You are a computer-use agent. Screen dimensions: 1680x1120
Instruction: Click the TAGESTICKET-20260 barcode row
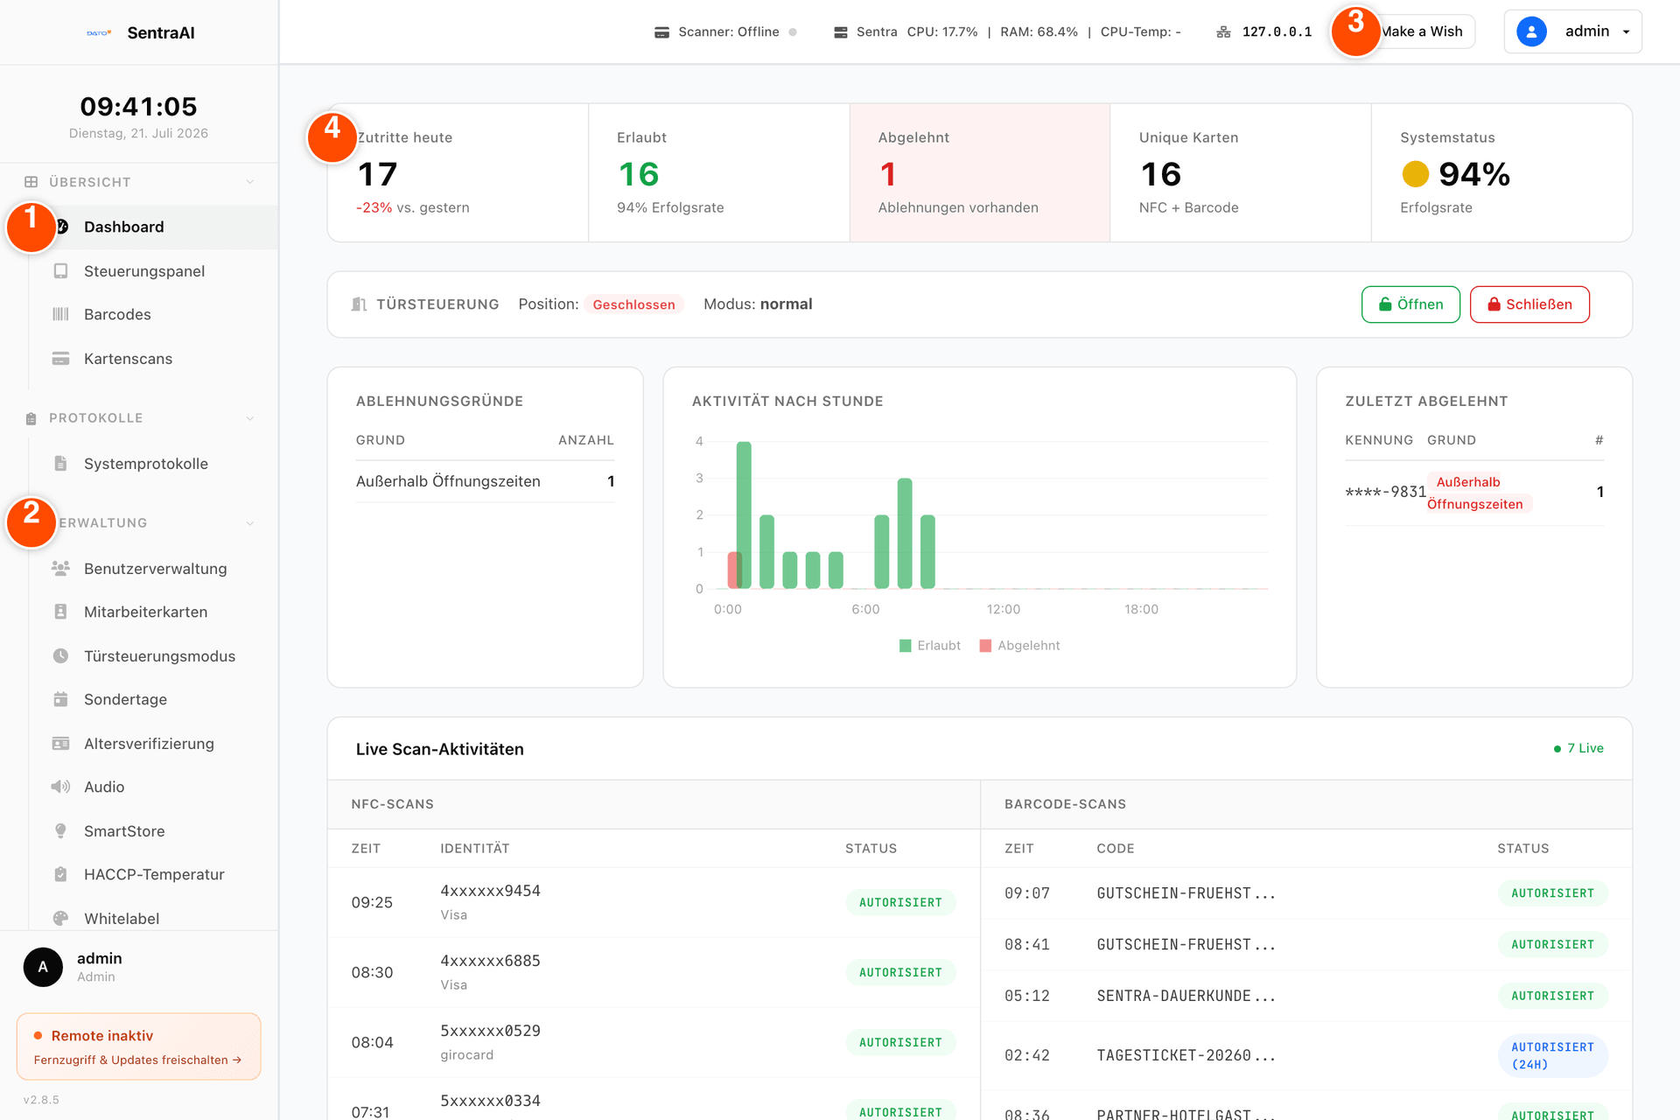pos(1306,1055)
